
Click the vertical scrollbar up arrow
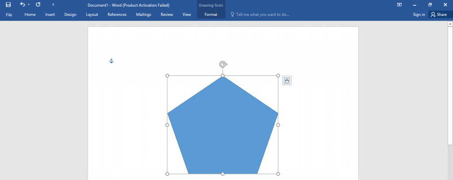pyautogui.click(x=450, y=24)
